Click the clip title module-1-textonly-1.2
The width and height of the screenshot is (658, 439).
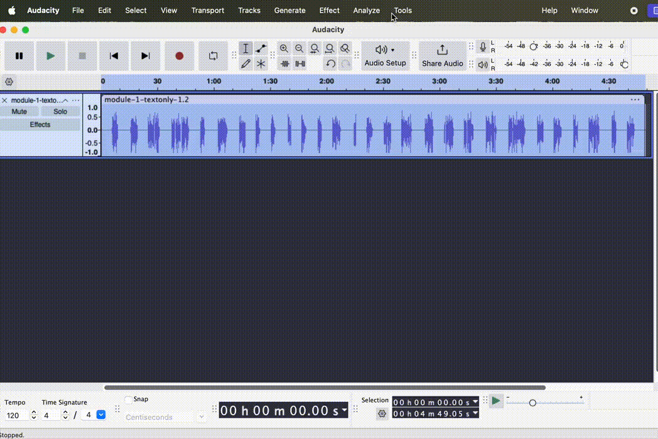tap(146, 99)
